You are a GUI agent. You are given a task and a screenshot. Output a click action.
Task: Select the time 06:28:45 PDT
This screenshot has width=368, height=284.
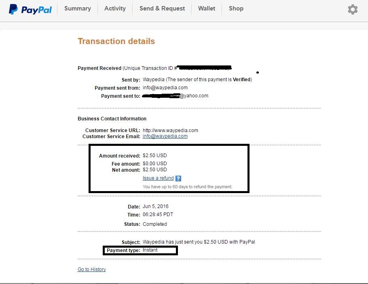pyautogui.click(x=158, y=215)
